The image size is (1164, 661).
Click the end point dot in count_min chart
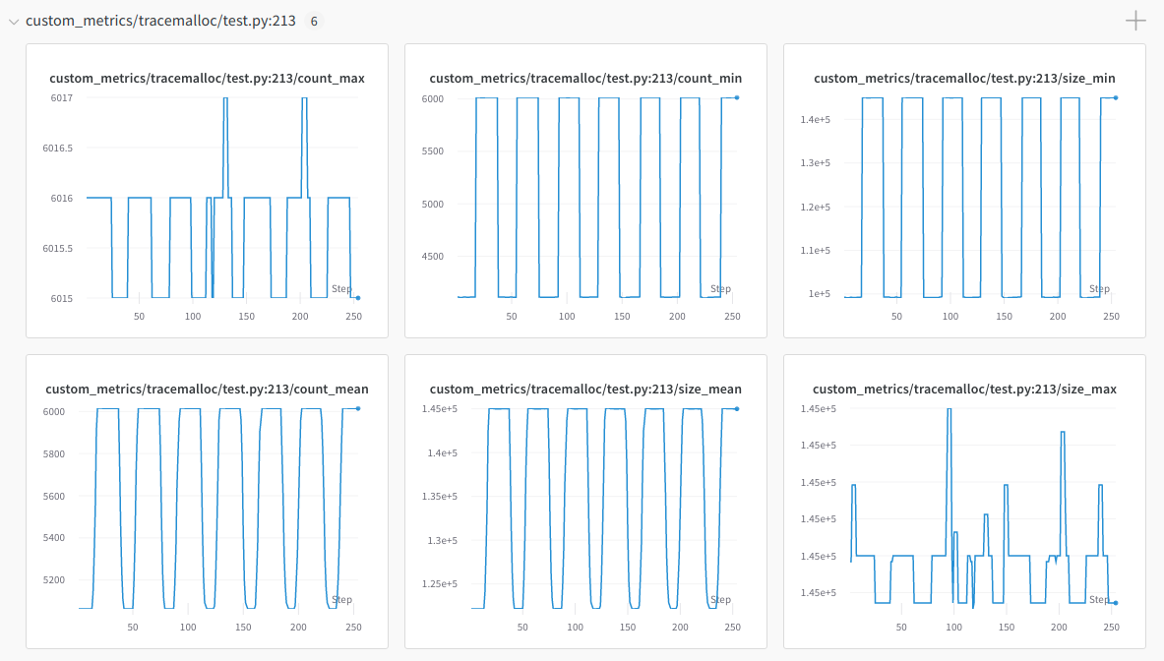[737, 97]
